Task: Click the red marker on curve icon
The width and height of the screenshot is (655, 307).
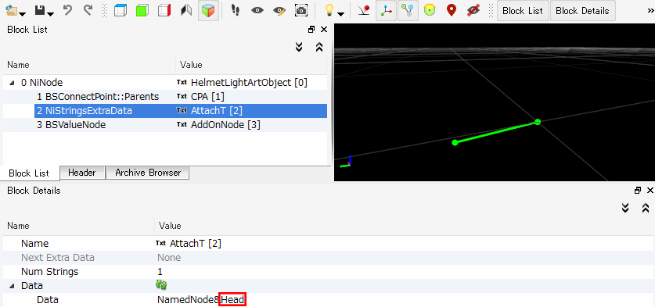Action: click(364, 10)
